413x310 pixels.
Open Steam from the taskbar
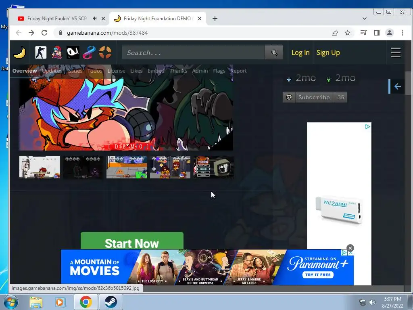(111, 302)
